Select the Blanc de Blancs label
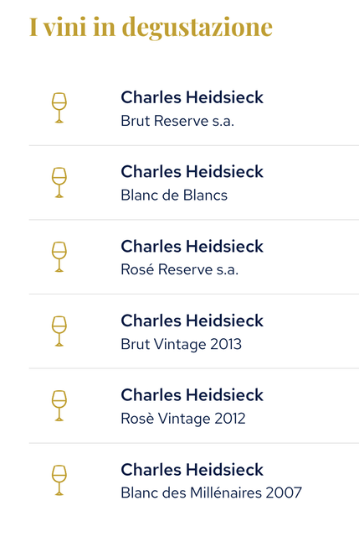Screen dimensions: 359x537 (x=174, y=196)
